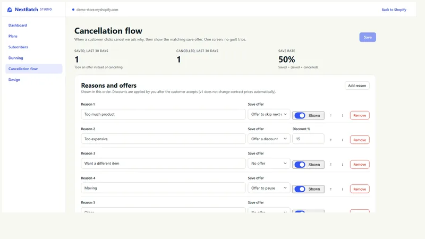Image resolution: width=425 pixels, height=239 pixels.
Task: Open Design settings page
Action: 14,80
